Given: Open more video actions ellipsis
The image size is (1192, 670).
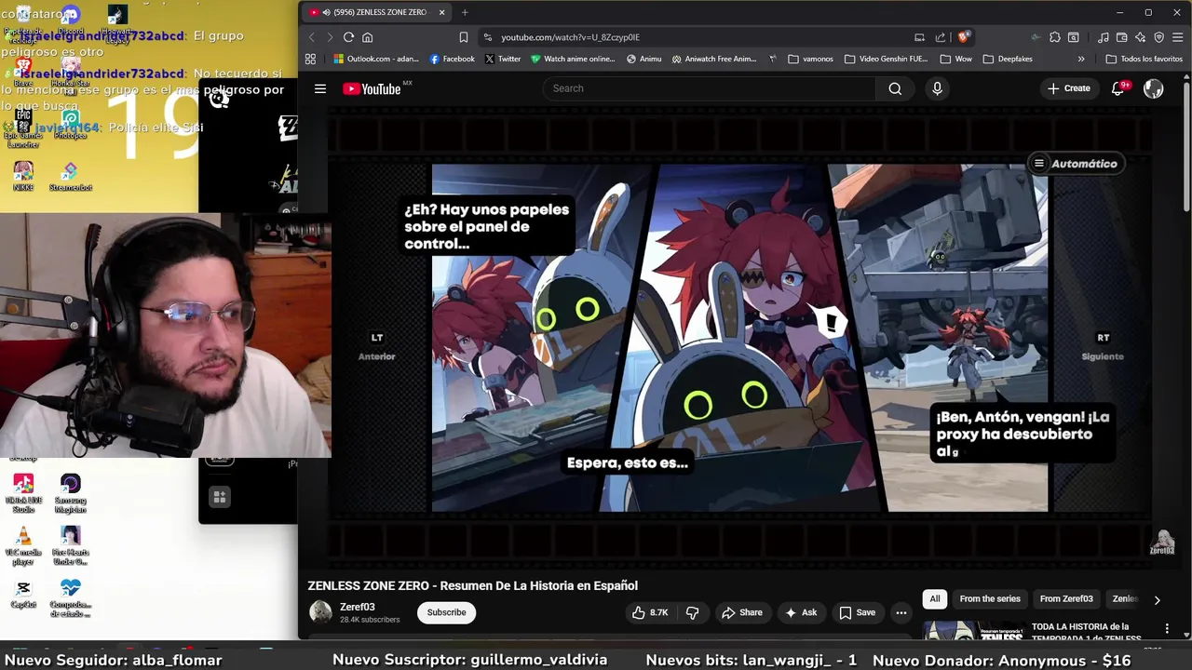Looking at the screenshot, I should pyautogui.click(x=901, y=612).
